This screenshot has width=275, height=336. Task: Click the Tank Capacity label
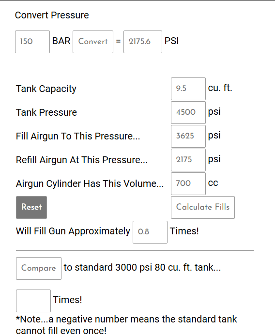tap(46, 89)
